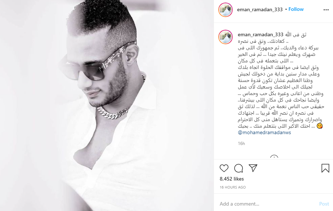Open the eman_ramadan_333 username in the caption
Screen dimensions: 333x211
pyautogui.click(x=261, y=34)
